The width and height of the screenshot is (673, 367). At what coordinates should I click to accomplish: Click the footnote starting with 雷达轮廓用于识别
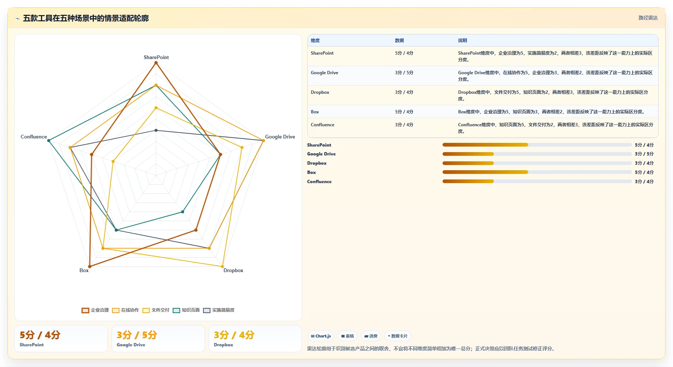[x=432, y=349]
